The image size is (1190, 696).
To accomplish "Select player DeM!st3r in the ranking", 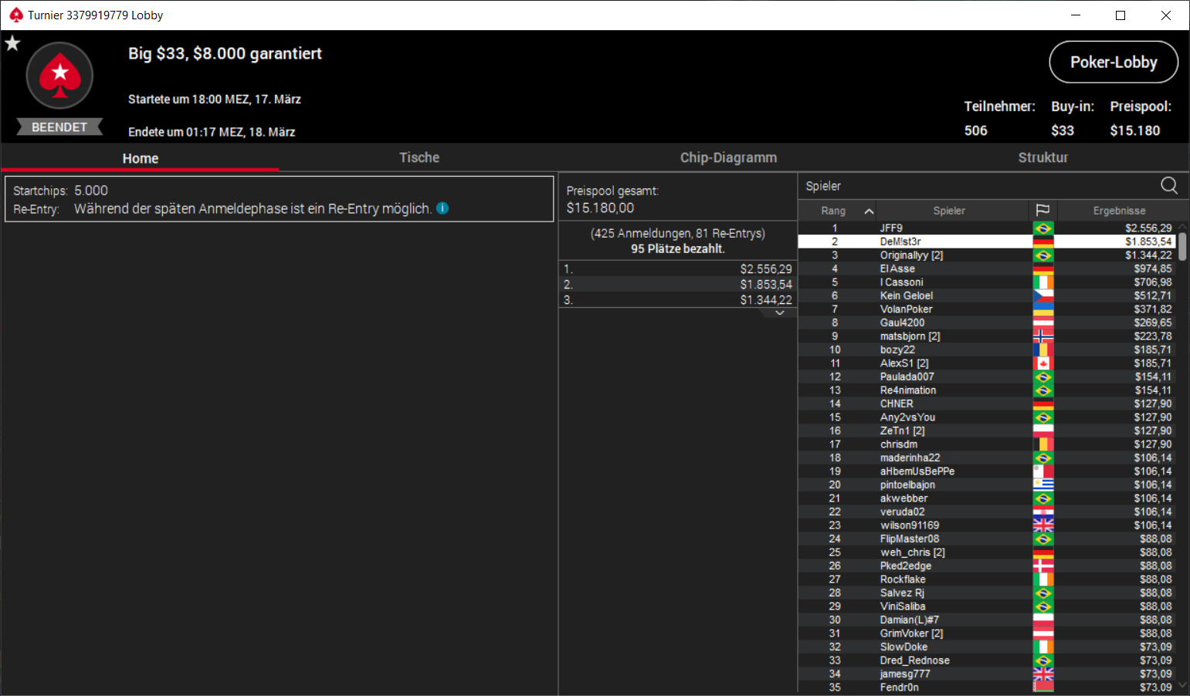I will (x=900, y=242).
